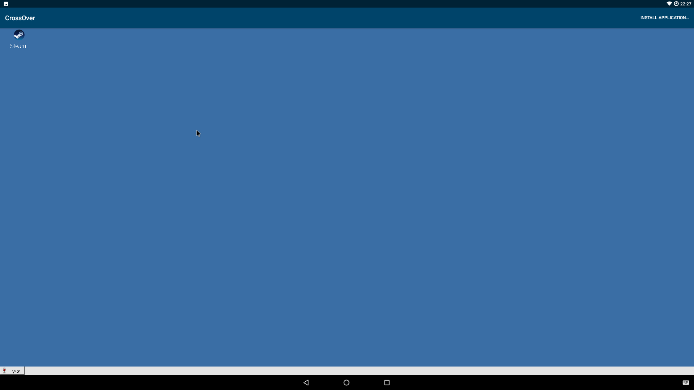The height and width of the screenshot is (390, 694).
Task: Open Android back button
Action: coord(306,382)
